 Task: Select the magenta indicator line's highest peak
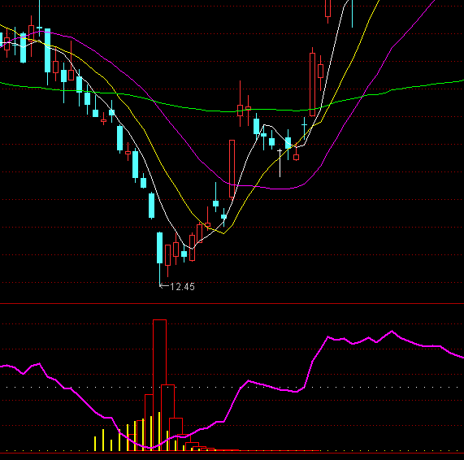point(392,332)
